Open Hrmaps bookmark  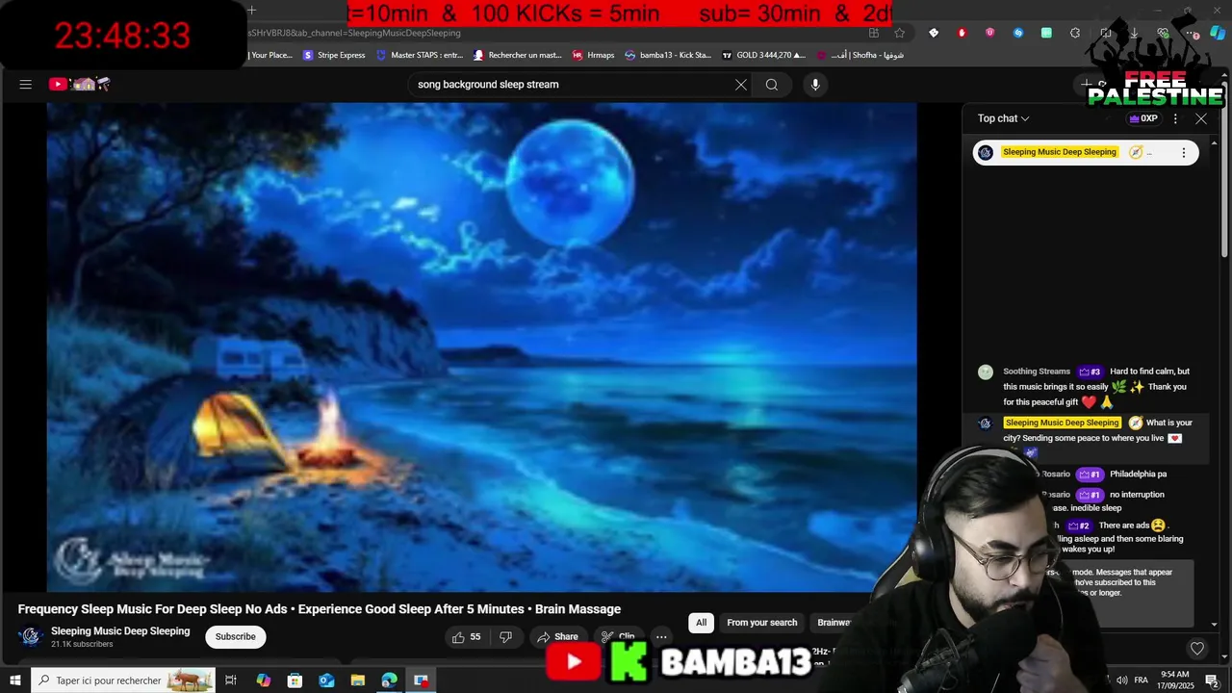tap(593, 55)
